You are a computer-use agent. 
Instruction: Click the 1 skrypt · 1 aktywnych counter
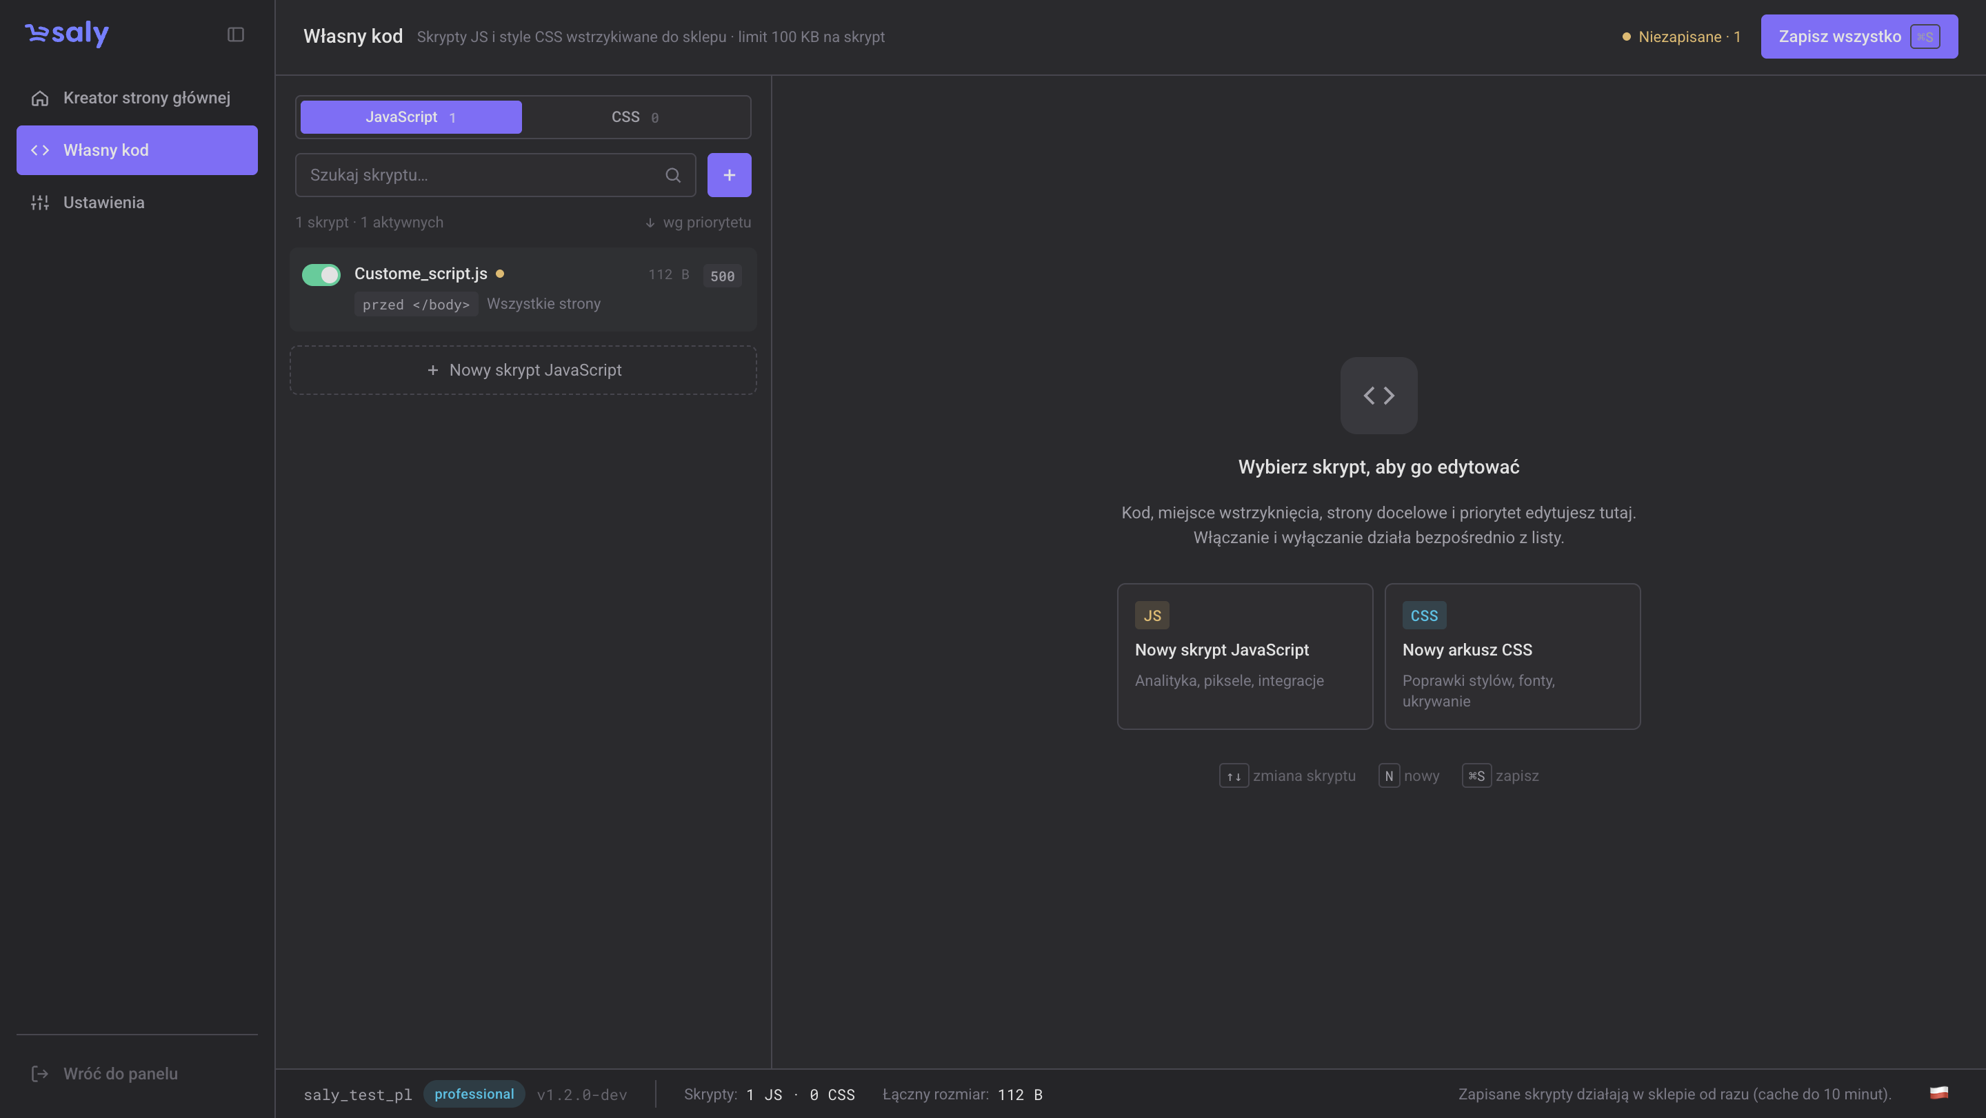[370, 223]
